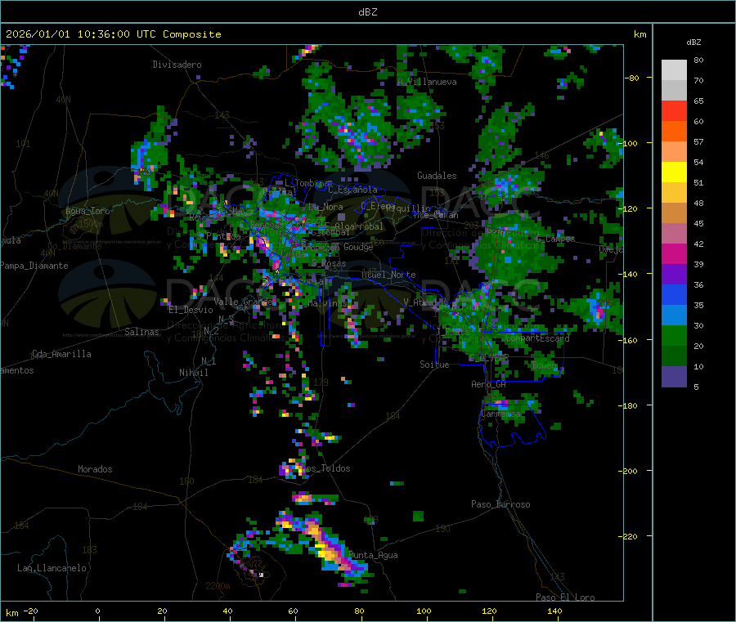Select the slate 5–10 dBZ legend swatch
Screen dimensions: 736x622
click(x=674, y=377)
